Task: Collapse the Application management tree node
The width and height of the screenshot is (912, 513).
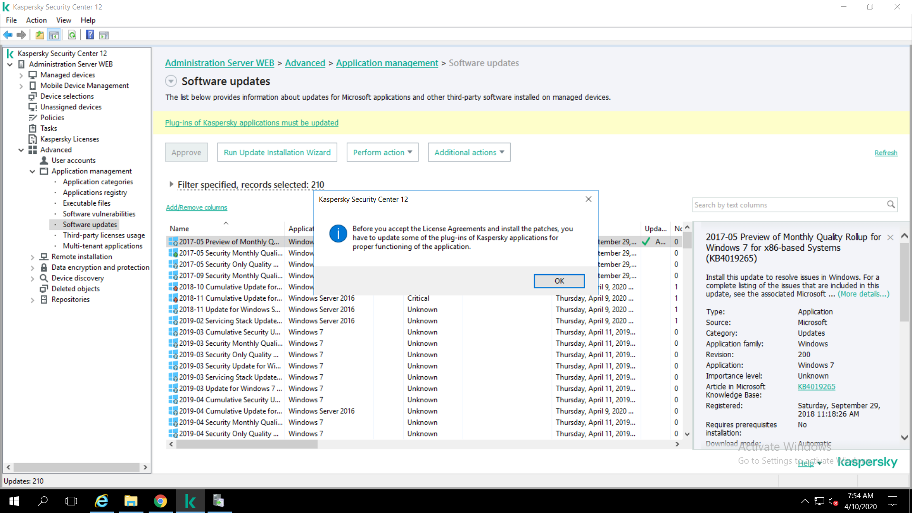Action: tap(32, 171)
